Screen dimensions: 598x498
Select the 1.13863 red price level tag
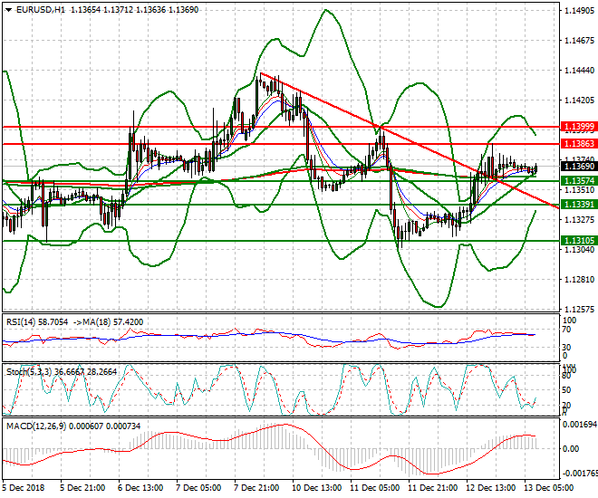578,144
